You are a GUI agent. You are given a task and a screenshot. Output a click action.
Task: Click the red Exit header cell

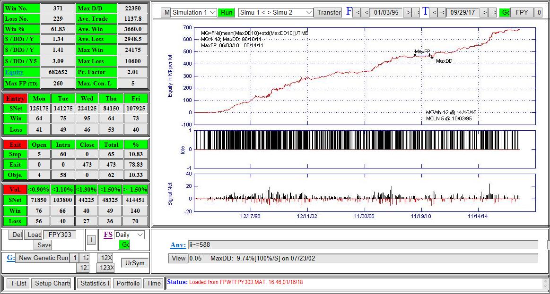point(15,144)
